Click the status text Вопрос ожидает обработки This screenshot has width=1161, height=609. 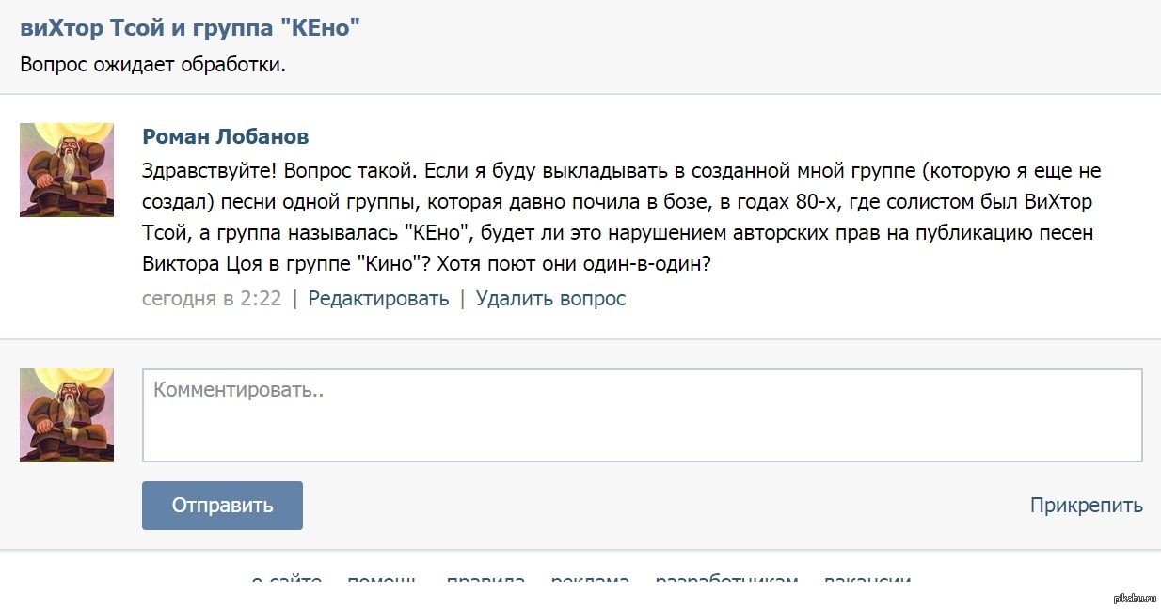[152, 65]
